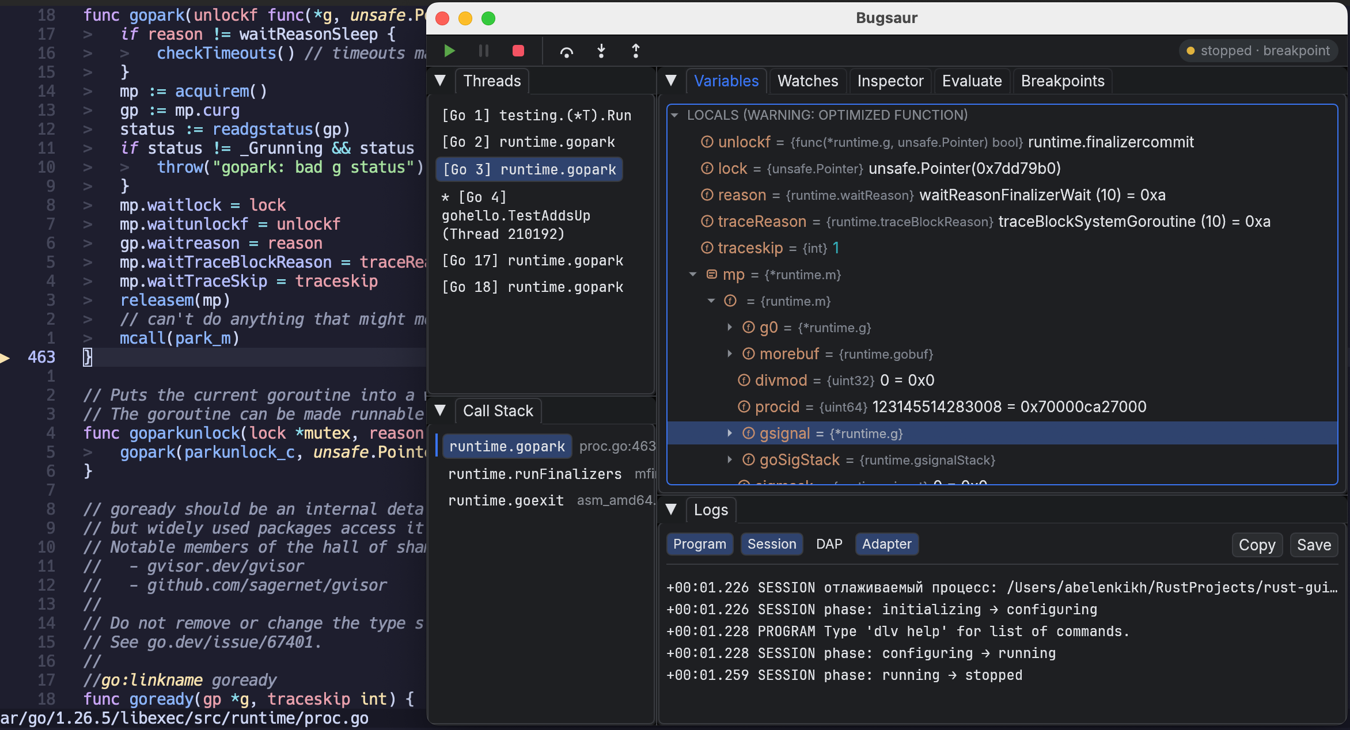Screen dimensions: 1350x730
Task: Click the log line 'running → stopped'
Action: point(844,675)
